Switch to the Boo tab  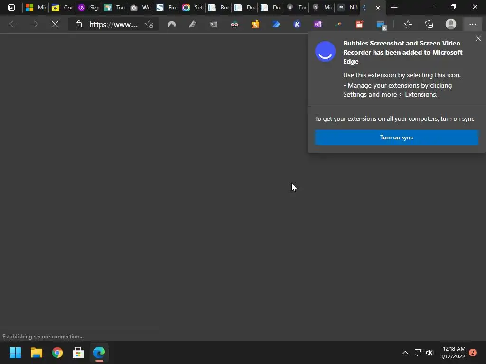[x=217, y=8]
